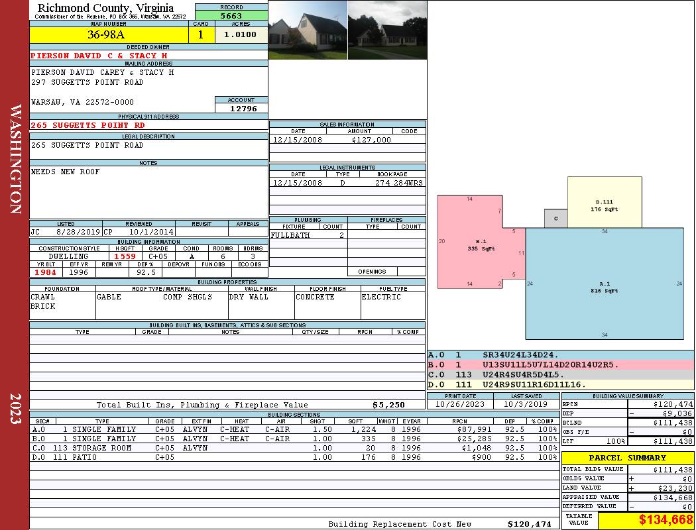
Task: Click the 2023 year label in sidebar
Action: click(15, 409)
